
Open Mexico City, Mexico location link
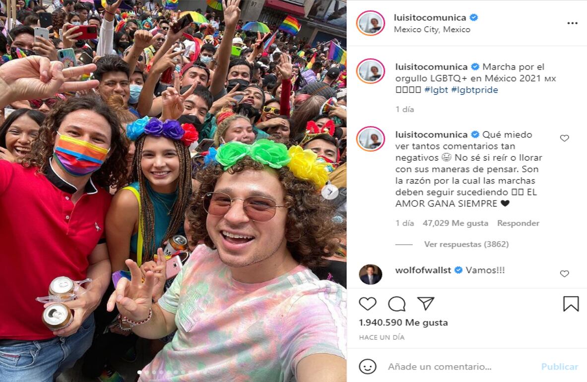432,30
